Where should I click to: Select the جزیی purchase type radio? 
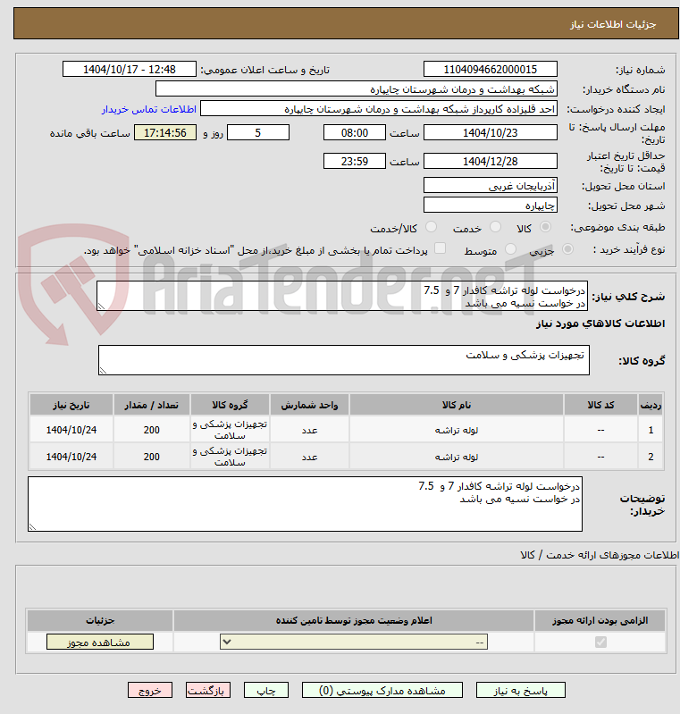(x=567, y=249)
